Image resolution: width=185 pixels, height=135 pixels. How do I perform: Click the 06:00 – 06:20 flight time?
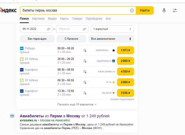click(x=66, y=48)
